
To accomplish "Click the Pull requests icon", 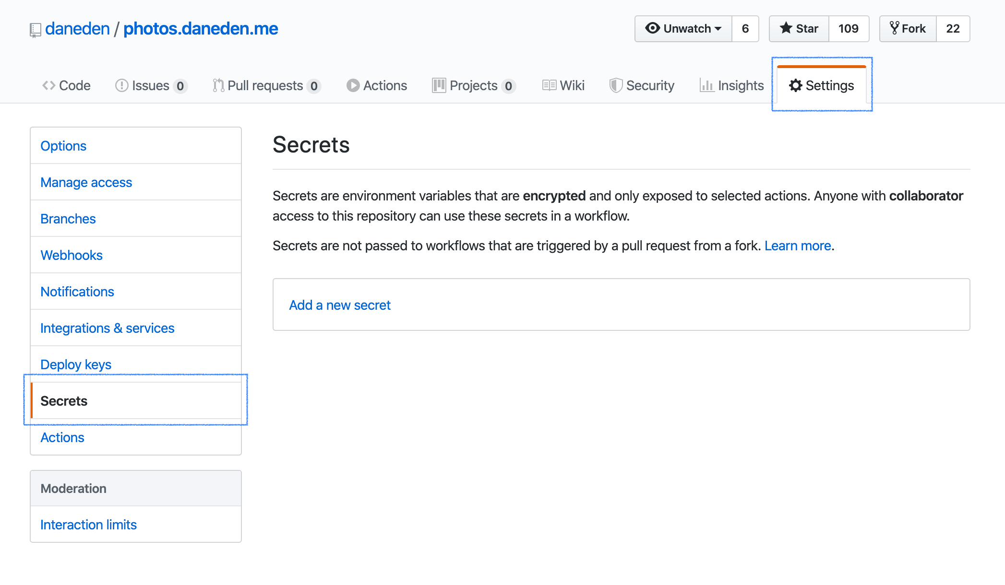I will click(x=217, y=85).
